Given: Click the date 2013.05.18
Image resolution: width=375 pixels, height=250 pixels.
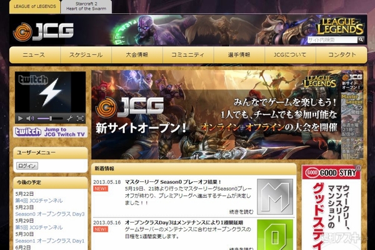Looking at the screenshot, I should click(107, 182).
